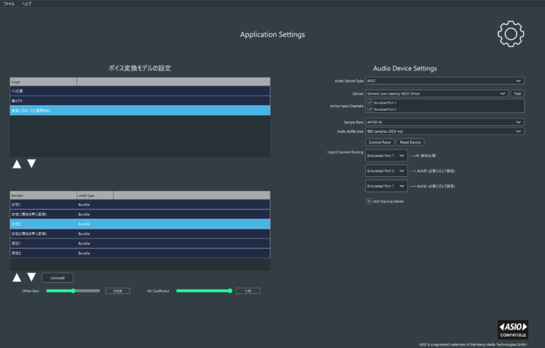Uncheck Simulated Port 2 active input channel
This screenshot has width=545, height=348.
(x=370, y=109)
